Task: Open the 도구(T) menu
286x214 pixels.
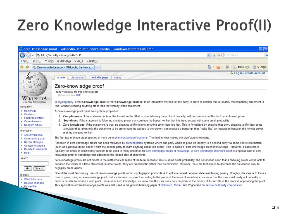Action: tap(78, 61)
